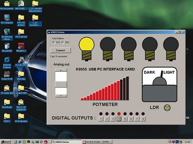Select the VK Production folder
Image resolution: width=193 pixels, height=144 pixels.
pyautogui.click(x=21, y=118)
